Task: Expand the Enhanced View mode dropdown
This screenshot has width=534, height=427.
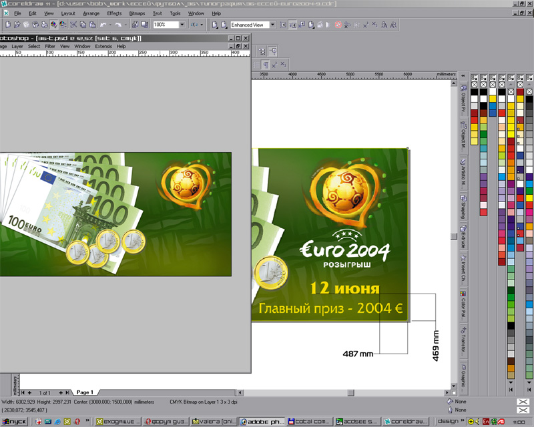Action: [x=272, y=25]
